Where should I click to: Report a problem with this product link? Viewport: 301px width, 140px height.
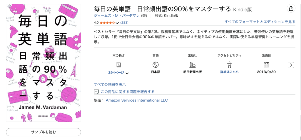(x=128, y=92)
